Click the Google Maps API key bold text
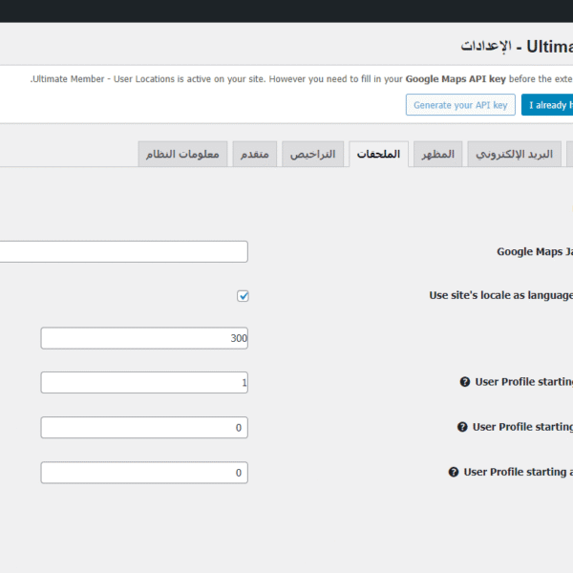The image size is (573, 573). pos(456,79)
